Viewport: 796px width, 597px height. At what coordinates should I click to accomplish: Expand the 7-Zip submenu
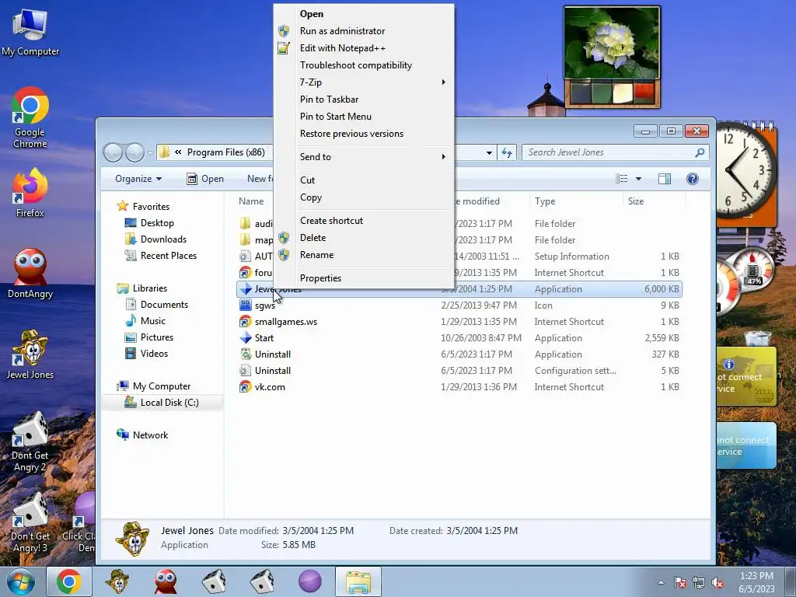(364, 82)
